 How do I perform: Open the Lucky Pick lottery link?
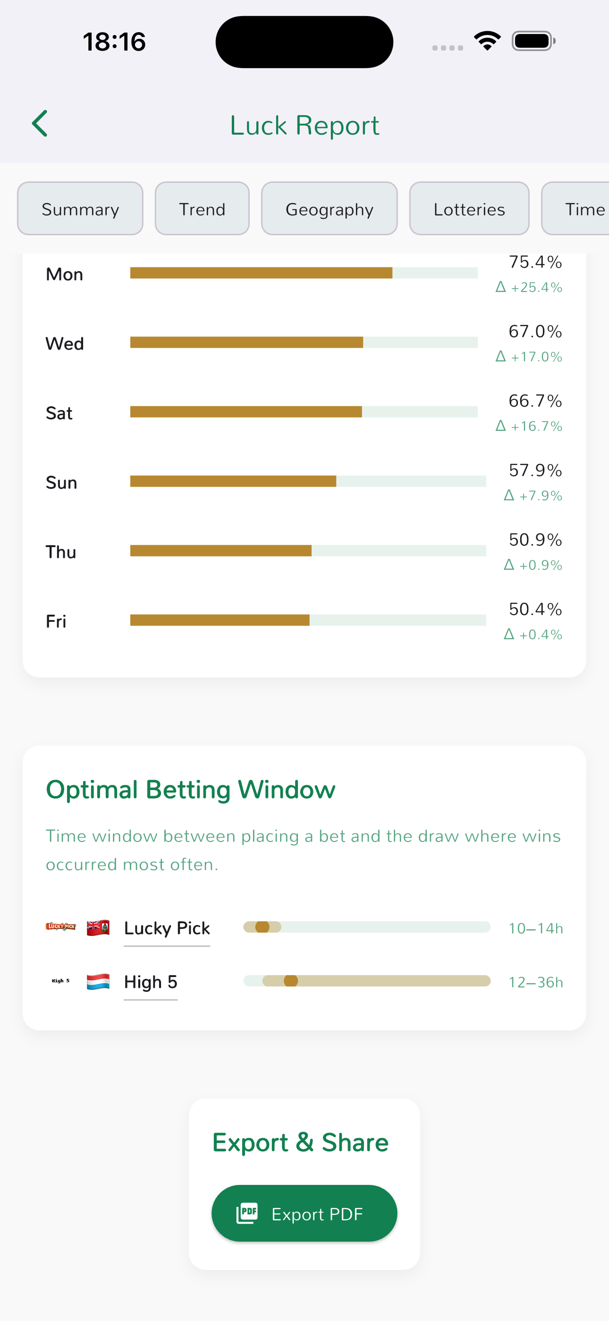click(167, 928)
